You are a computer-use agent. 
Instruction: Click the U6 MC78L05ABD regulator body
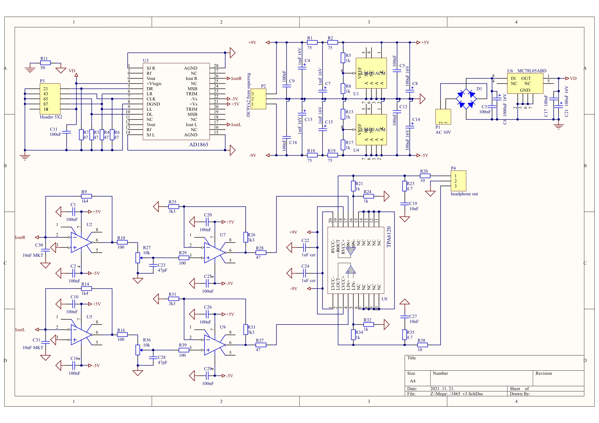pos(525,83)
